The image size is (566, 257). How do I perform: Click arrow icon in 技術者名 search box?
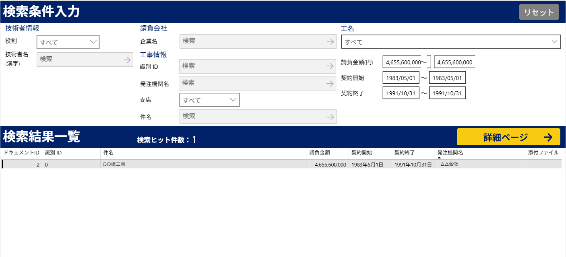pos(127,60)
